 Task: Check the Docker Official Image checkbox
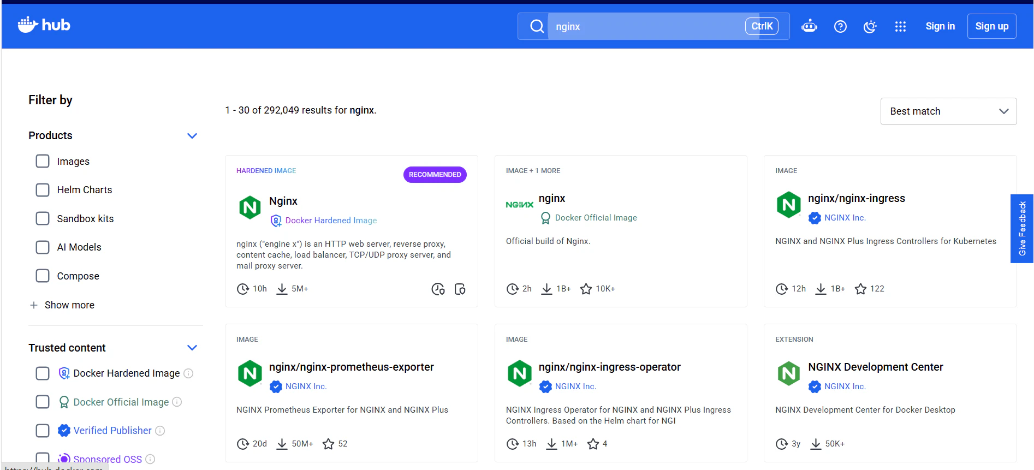pyautogui.click(x=43, y=402)
